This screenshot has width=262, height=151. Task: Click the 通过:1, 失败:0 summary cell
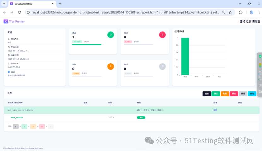click(x=150, y=110)
